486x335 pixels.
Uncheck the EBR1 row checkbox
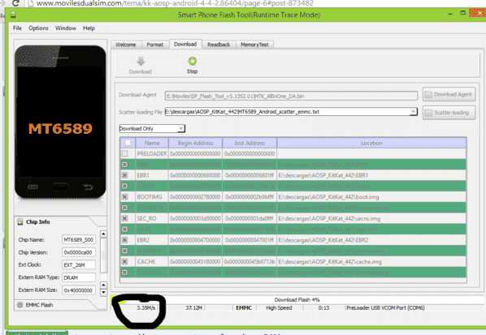(124, 175)
